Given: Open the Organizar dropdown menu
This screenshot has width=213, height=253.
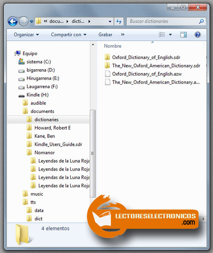Looking at the screenshot, I should [x=26, y=35].
